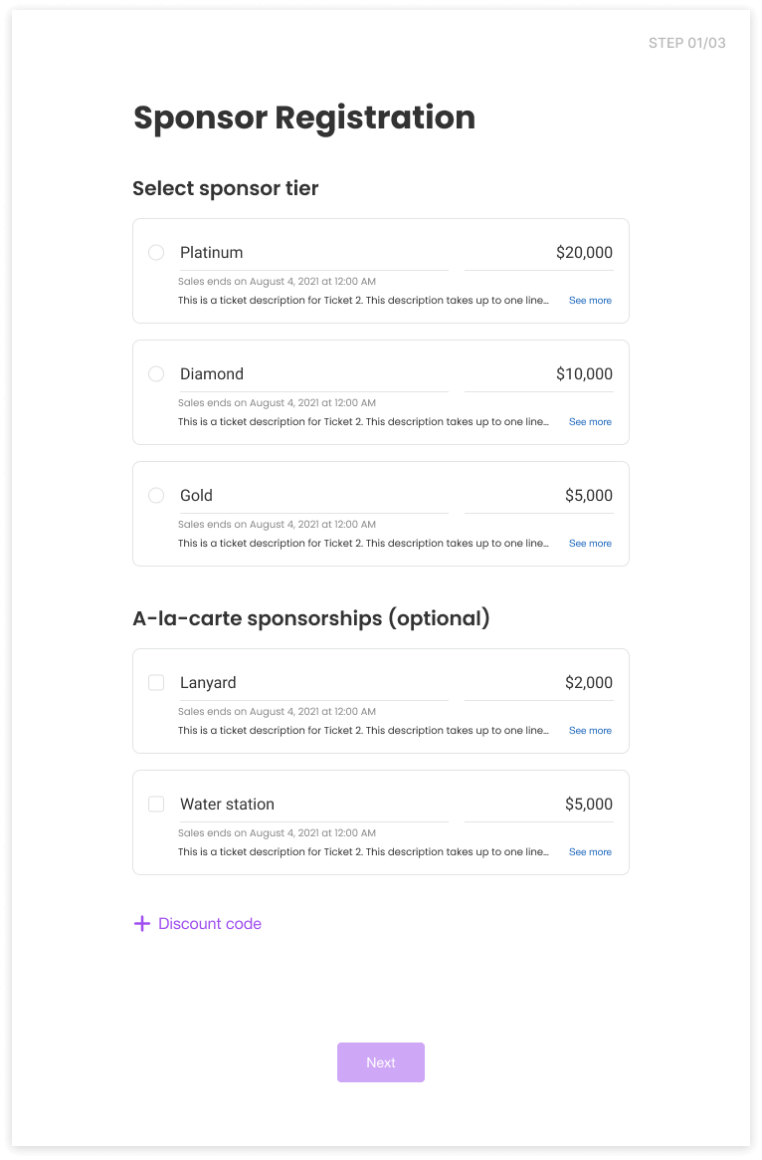Check the Lanyard sponsorship checkbox

tap(156, 682)
